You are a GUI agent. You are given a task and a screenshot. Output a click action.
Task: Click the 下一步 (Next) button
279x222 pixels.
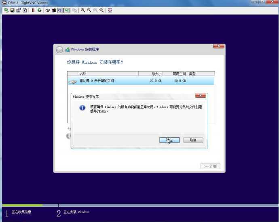210,166
